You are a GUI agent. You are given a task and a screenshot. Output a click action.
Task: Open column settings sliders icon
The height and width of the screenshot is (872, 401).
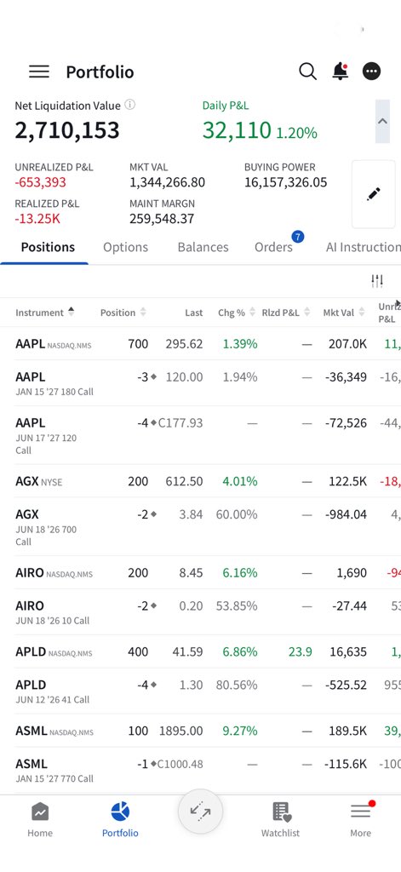(x=377, y=281)
